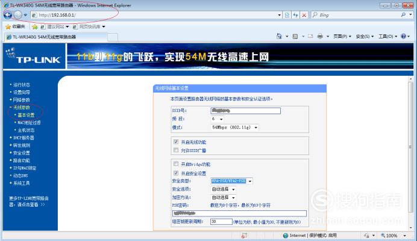The width and height of the screenshot is (417, 241).
Task: Open the 安全(S) Safety menu
Action: [365, 36]
